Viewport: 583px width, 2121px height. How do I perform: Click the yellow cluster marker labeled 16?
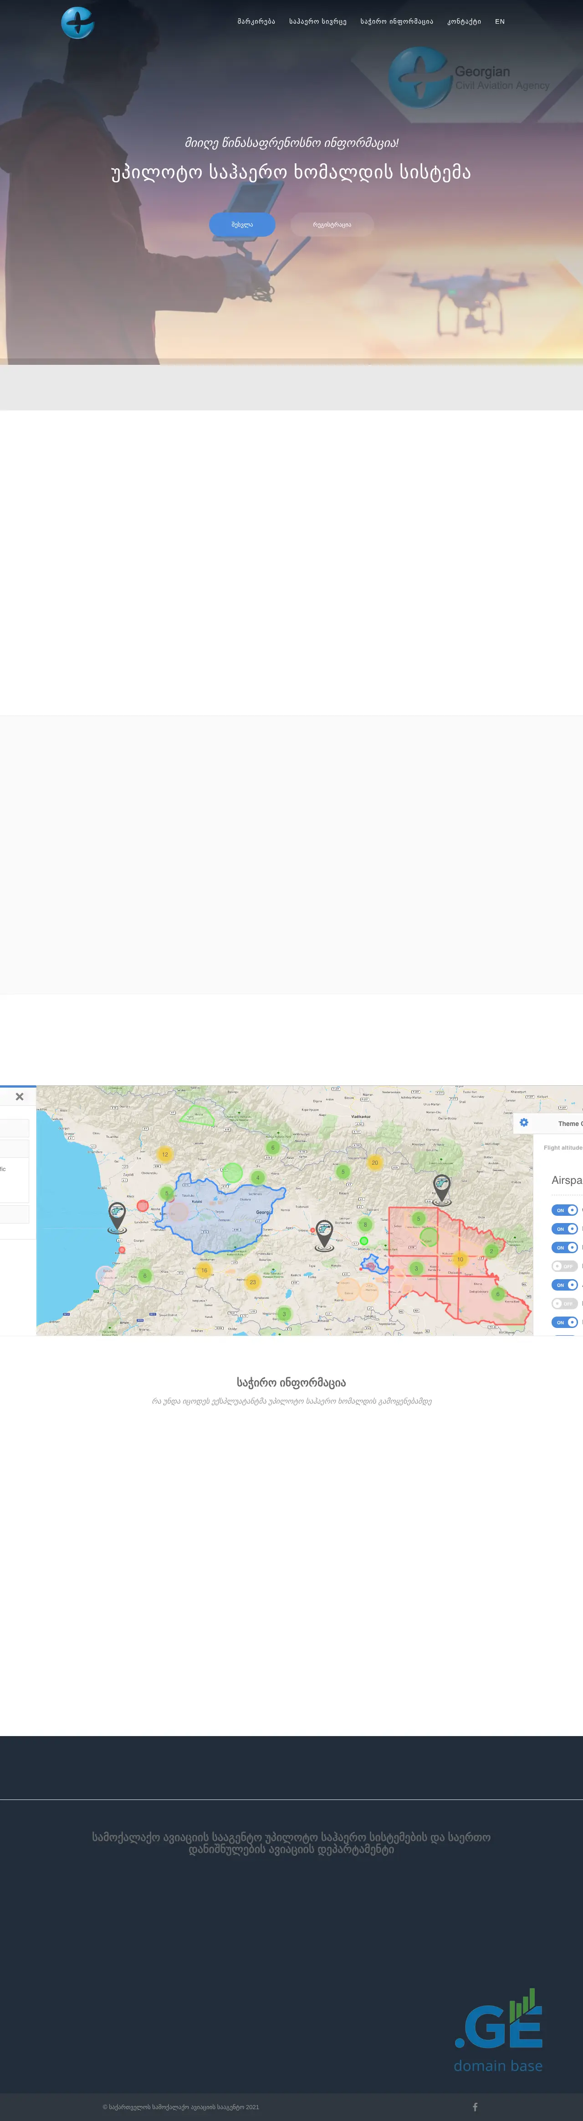pos(204,1270)
